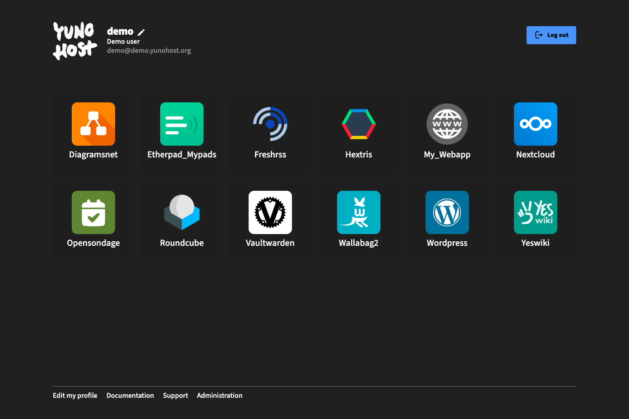
Task: Start the Hextris hexagon game icon
Action: click(359, 124)
